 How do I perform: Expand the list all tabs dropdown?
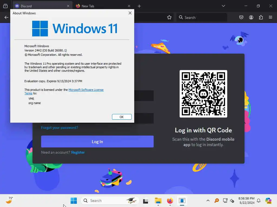[223, 6]
